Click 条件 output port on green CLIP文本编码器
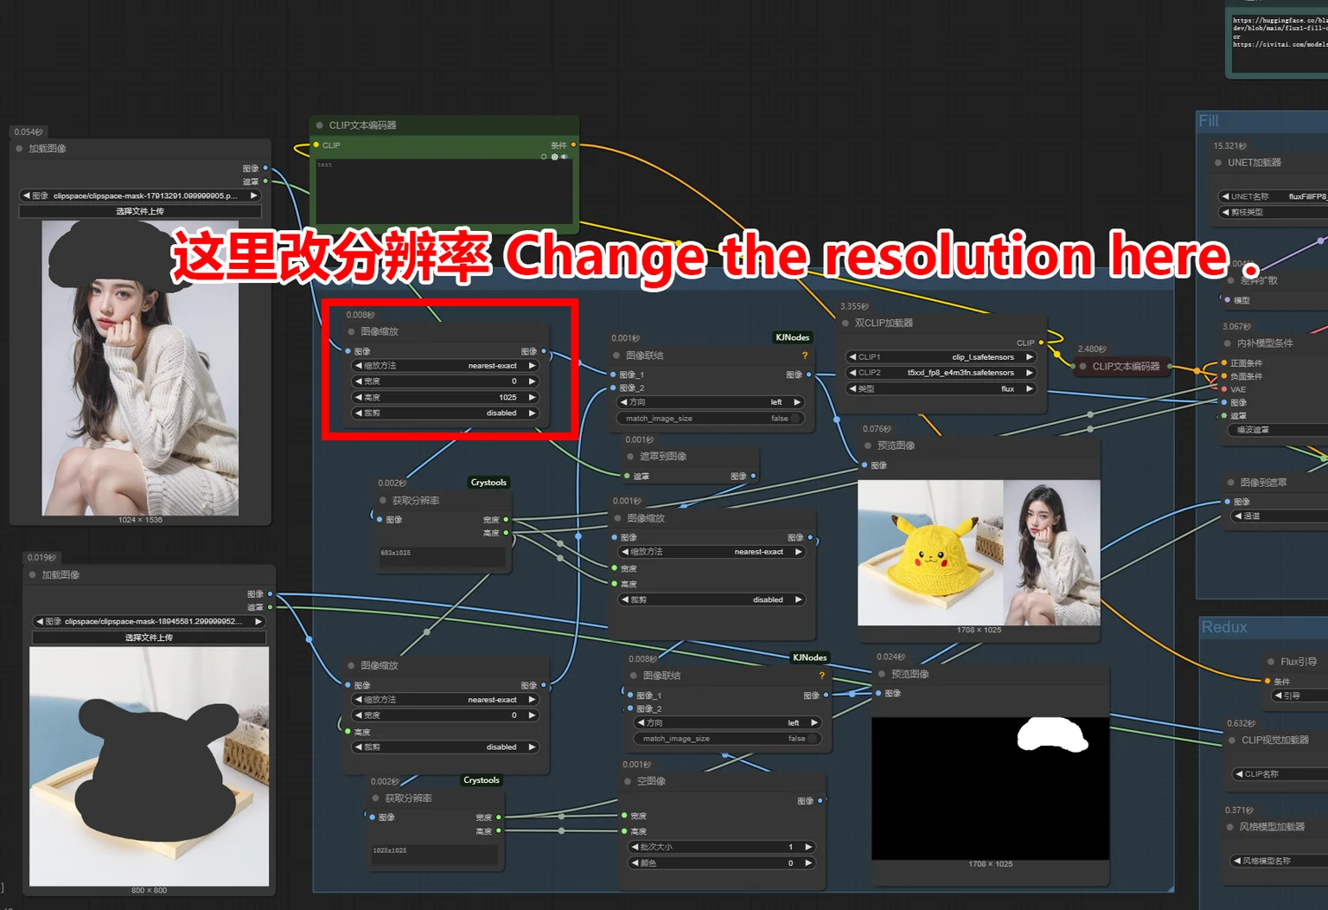 (573, 145)
